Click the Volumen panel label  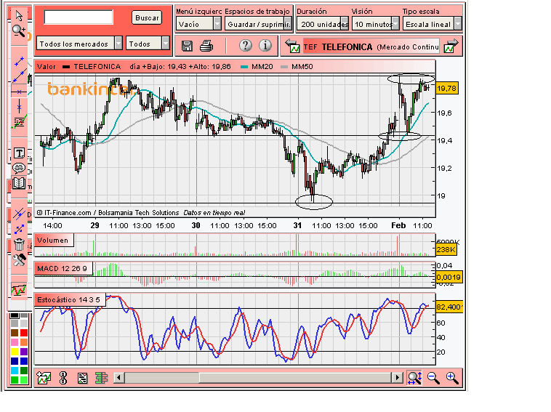pyautogui.click(x=54, y=241)
